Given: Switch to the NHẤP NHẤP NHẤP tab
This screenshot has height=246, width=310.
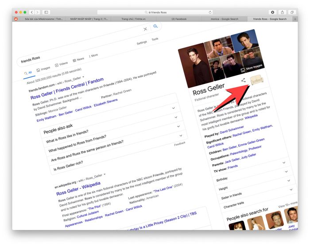Looking at the screenshot, I should click(x=89, y=19).
